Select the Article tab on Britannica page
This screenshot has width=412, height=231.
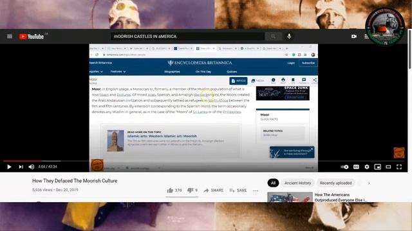click(x=238, y=81)
